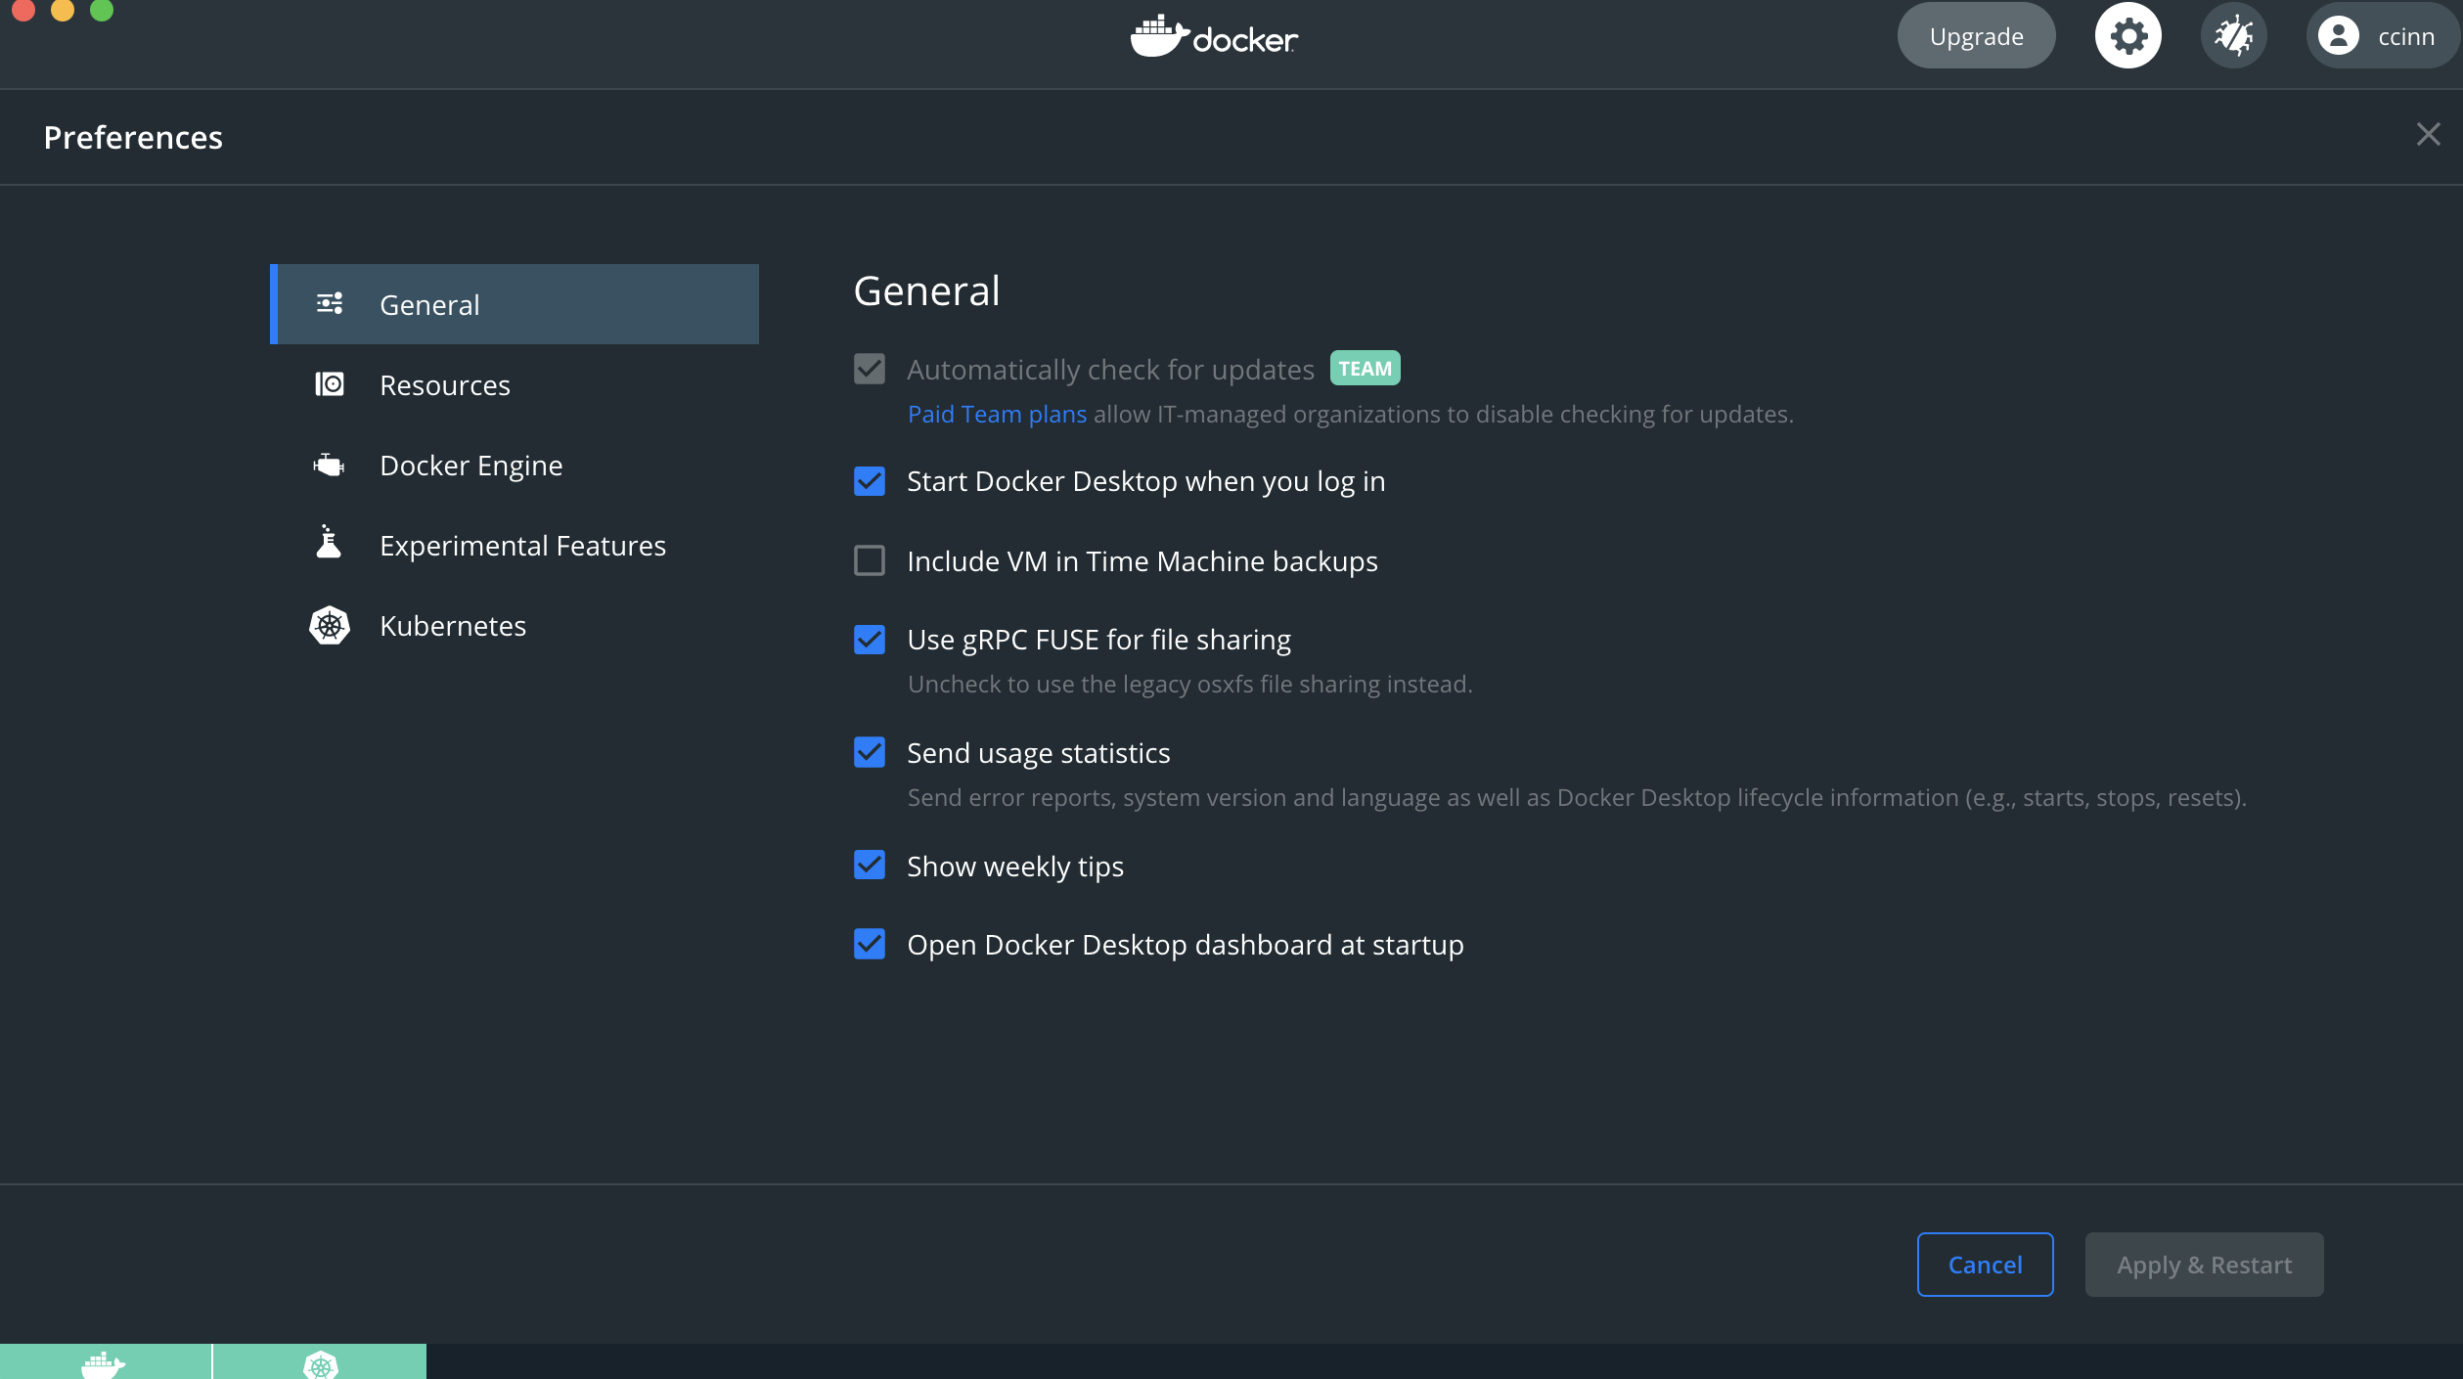2463x1379 pixels.
Task: Go to Experimental Features section
Action: [x=515, y=545]
